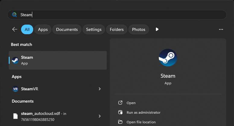Go back with the left arrow
Viewport: 234px width, 126px height.
click(14, 29)
